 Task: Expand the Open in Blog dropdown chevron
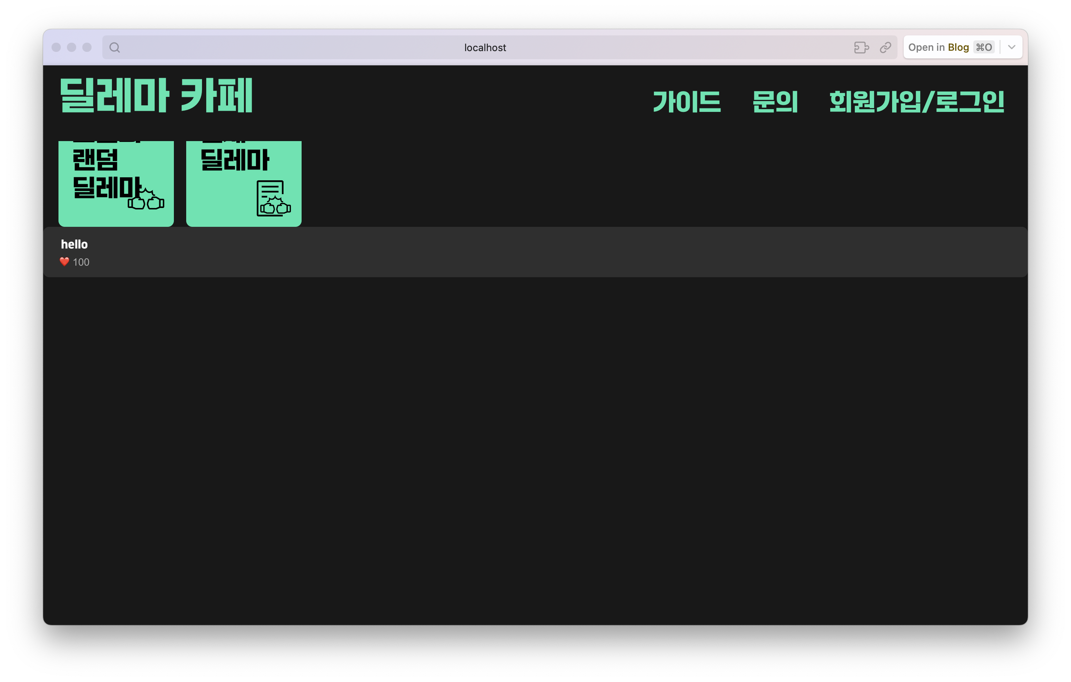(1011, 47)
